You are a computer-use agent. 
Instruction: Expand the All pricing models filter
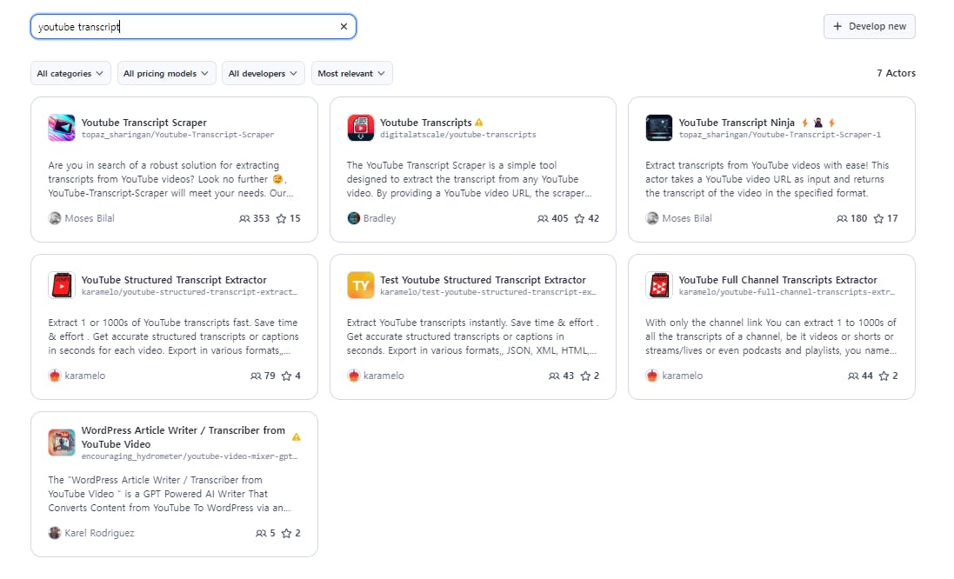166,74
